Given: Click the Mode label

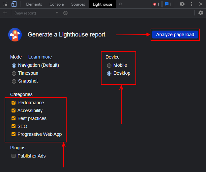Looking at the screenshot, I should click(16, 57).
